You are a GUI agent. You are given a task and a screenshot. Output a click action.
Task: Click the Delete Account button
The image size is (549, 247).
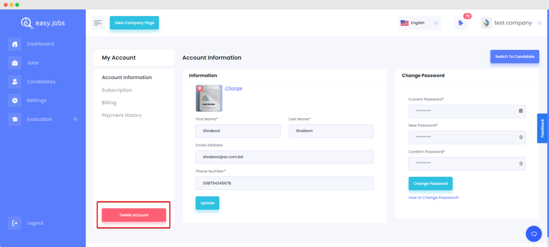coord(134,215)
